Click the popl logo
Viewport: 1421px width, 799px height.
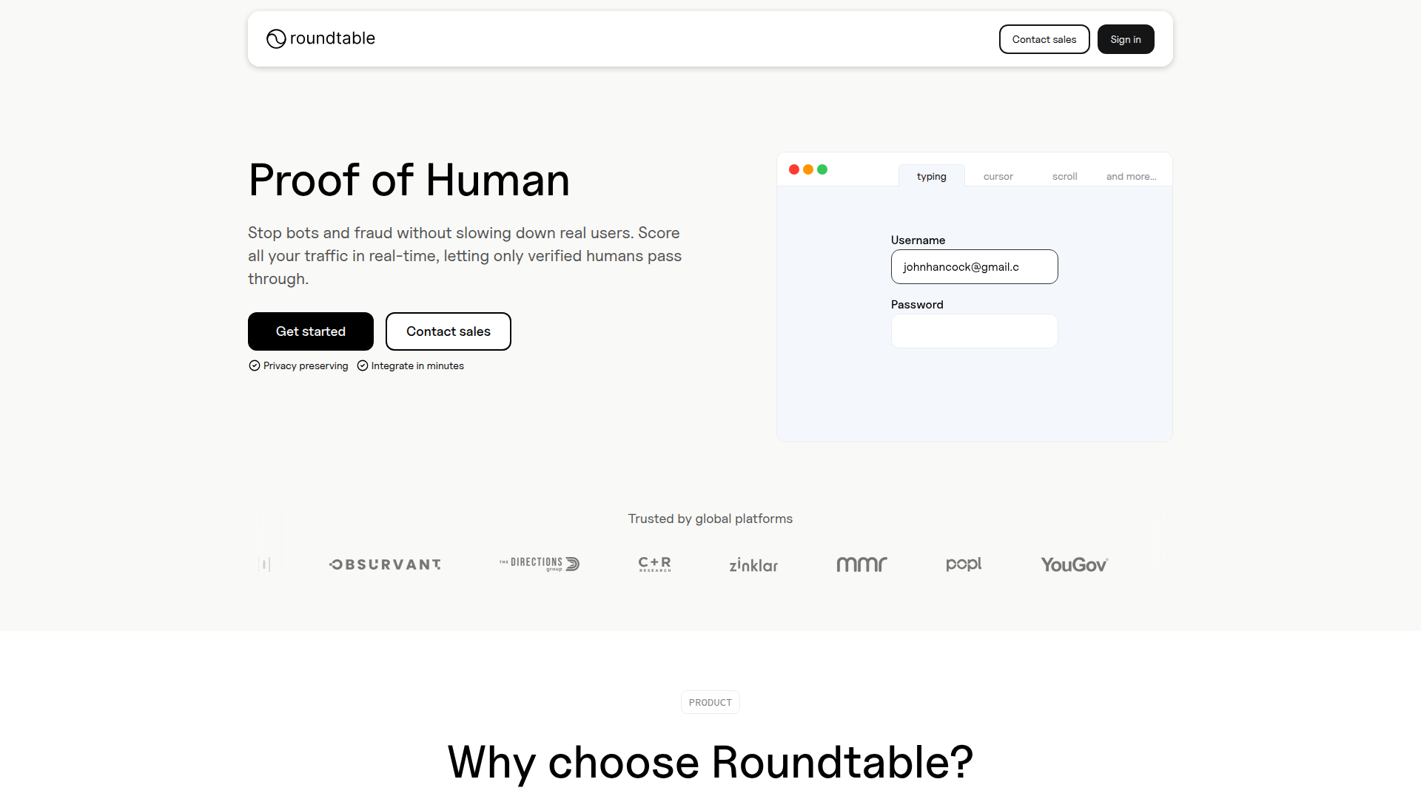tap(964, 564)
